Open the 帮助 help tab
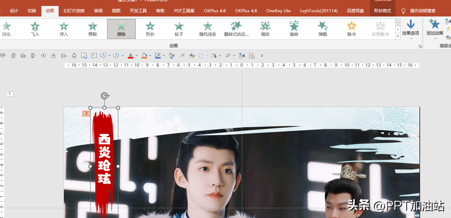This screenshot has height=218, width=451. [x=160, y=11]
